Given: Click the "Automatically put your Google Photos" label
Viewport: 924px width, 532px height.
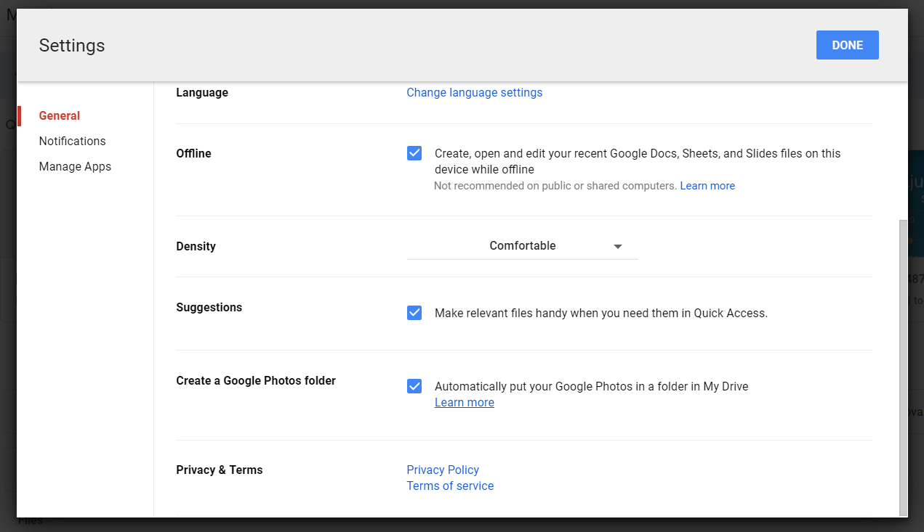Looking at the screenshot, I should [x=591, y=387].
